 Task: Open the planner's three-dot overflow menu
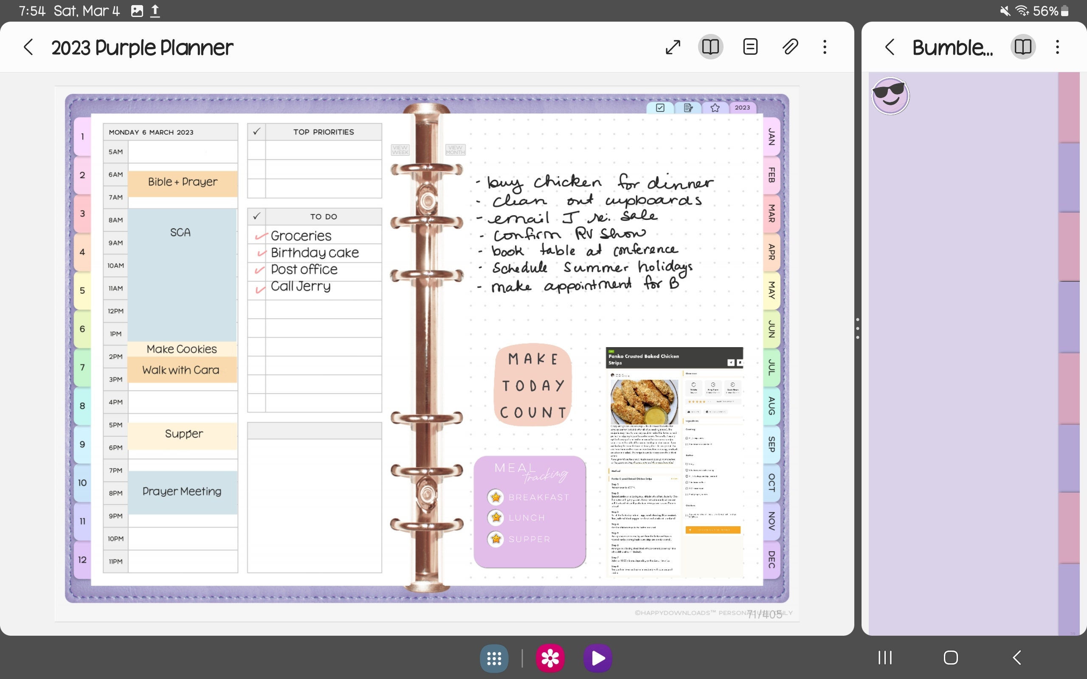point(825,46)
